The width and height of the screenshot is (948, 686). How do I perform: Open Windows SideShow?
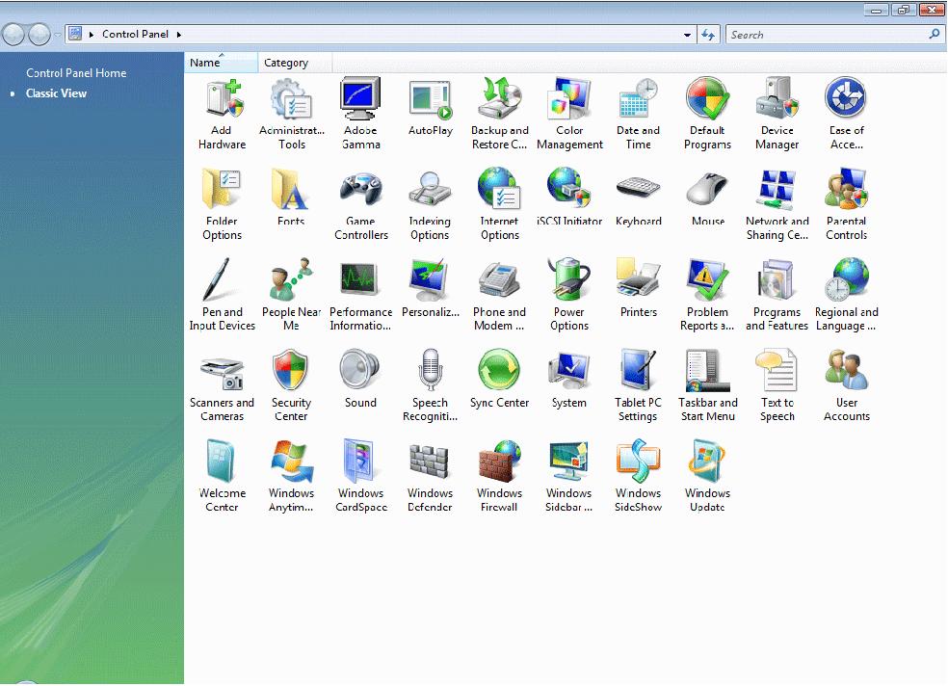pyautogui.click(x=639, y=476)
